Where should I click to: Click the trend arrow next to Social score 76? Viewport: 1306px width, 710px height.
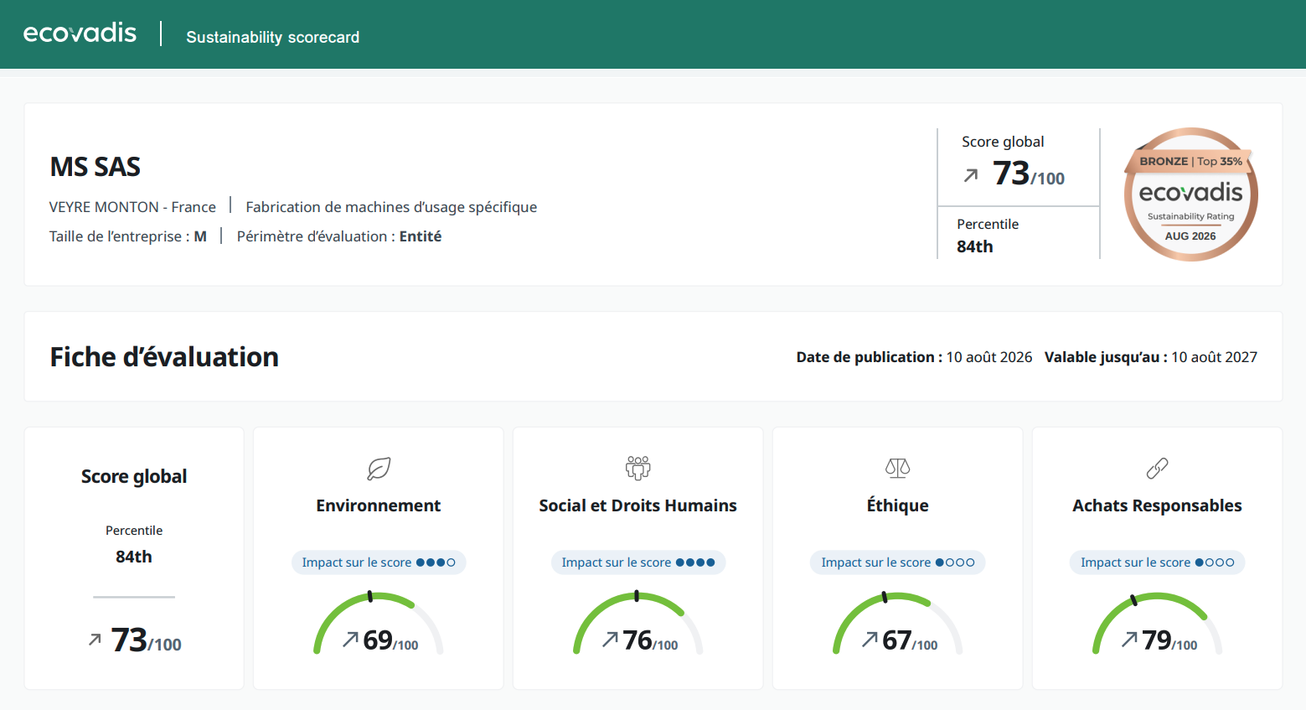coord(610,640)
